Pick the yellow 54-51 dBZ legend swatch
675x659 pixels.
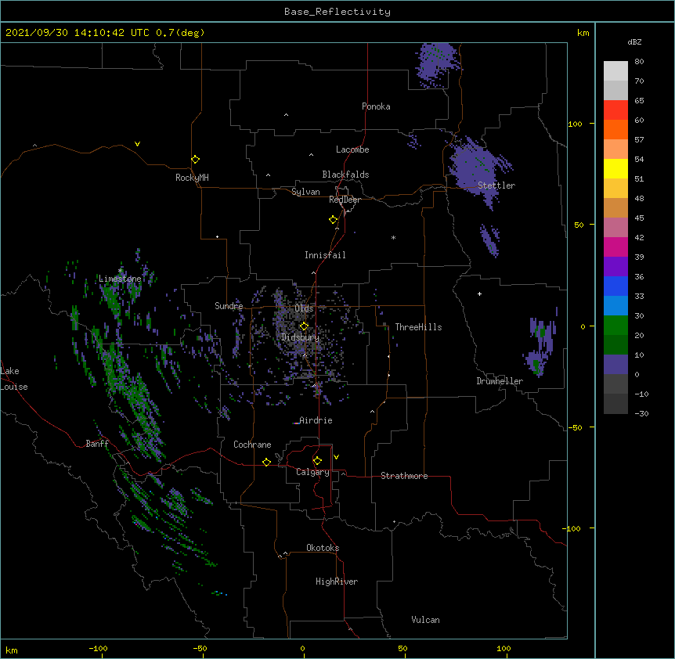(615, 168)
